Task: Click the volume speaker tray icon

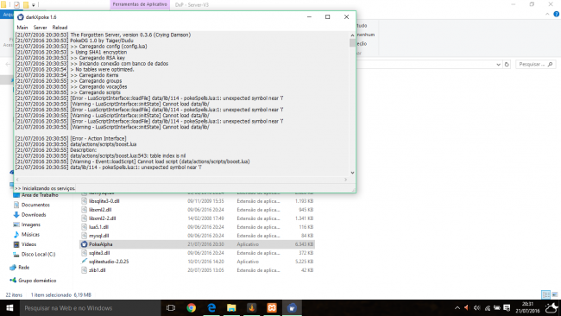Action: [x=477, y=308]
